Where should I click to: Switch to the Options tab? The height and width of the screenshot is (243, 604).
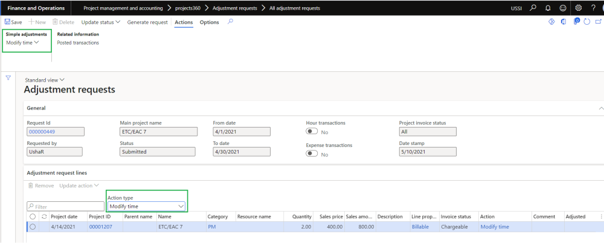pos(209,22)
